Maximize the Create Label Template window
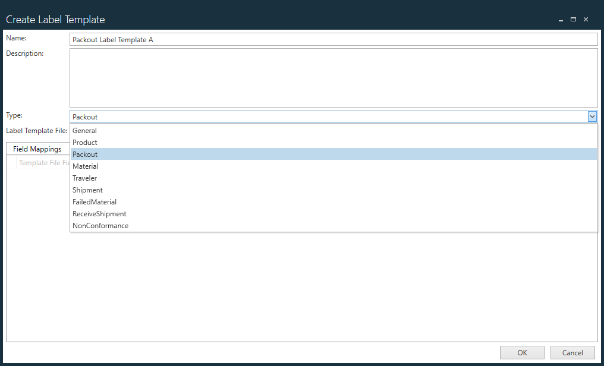The image size is (604, 366). pyautogui.click(x=573, y=19)
